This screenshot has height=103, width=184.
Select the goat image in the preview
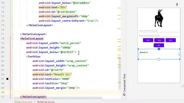159,18
